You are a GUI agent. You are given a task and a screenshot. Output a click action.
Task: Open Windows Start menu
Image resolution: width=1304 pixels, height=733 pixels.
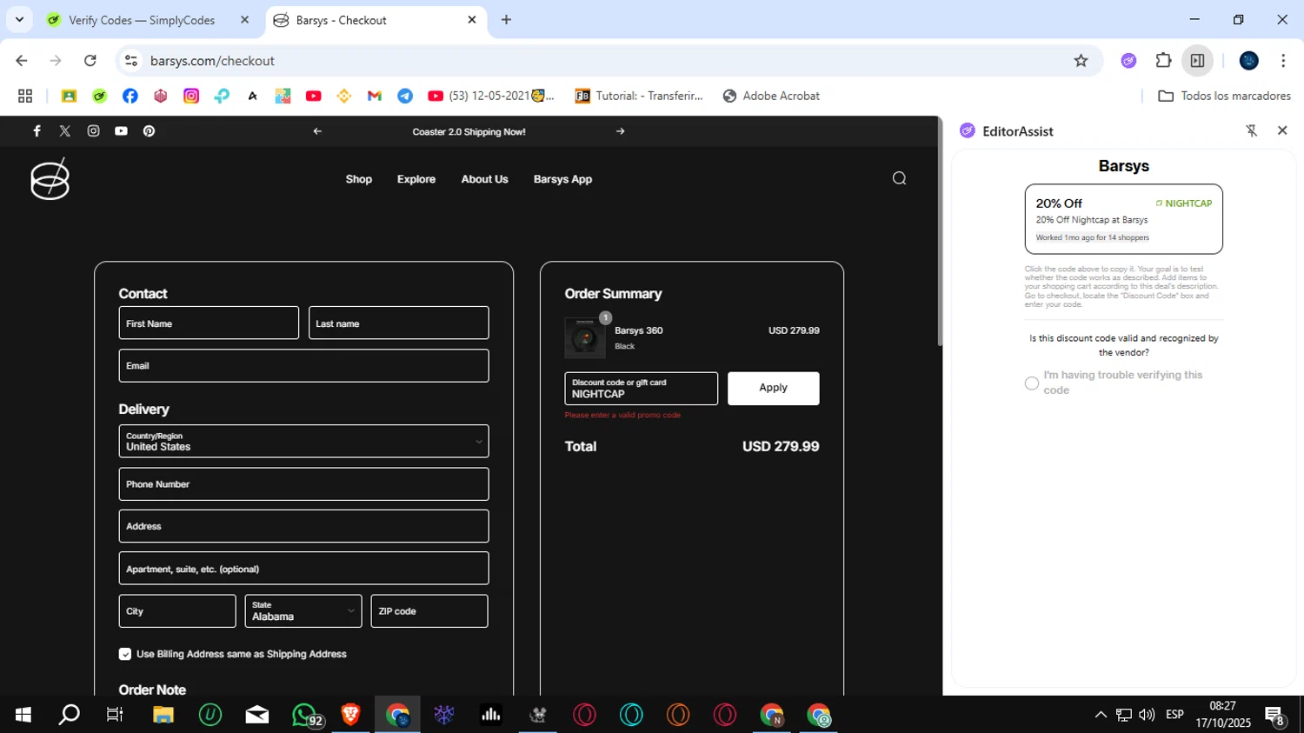pos(23,715)
